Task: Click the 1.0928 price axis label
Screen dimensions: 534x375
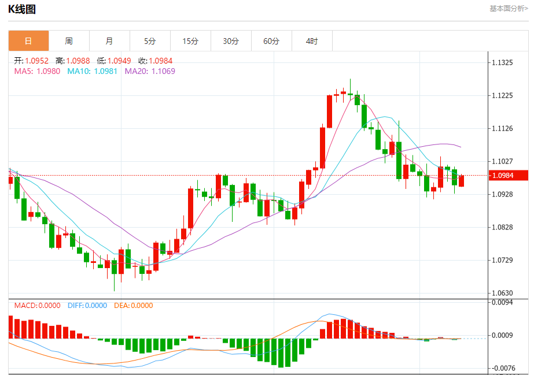Action: pos(502,194)
